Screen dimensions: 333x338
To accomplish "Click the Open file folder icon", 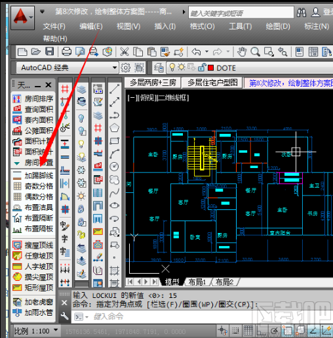I will [x=36, y=52].
